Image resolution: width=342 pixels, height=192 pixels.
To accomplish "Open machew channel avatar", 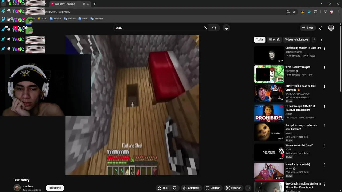I will pyautogui.click(x=17, y=188).
